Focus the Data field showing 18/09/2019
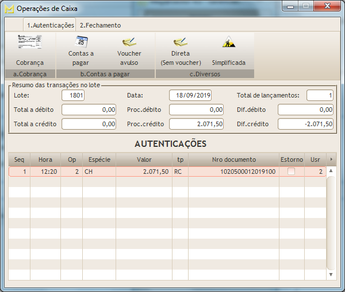345x292 pixels. coord(190,95)
